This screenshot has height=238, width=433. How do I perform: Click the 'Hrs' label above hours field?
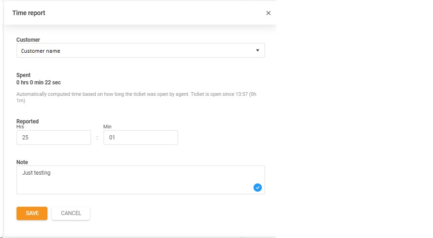20,127
